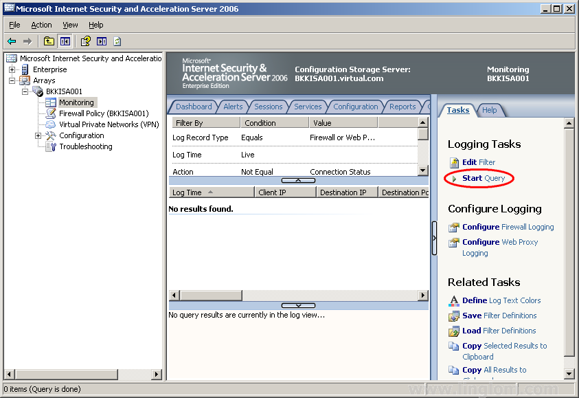This screenshot has width=579, height=398.
Task: Click the Configure Firewall Logging icon
Action: click(454, 228)
